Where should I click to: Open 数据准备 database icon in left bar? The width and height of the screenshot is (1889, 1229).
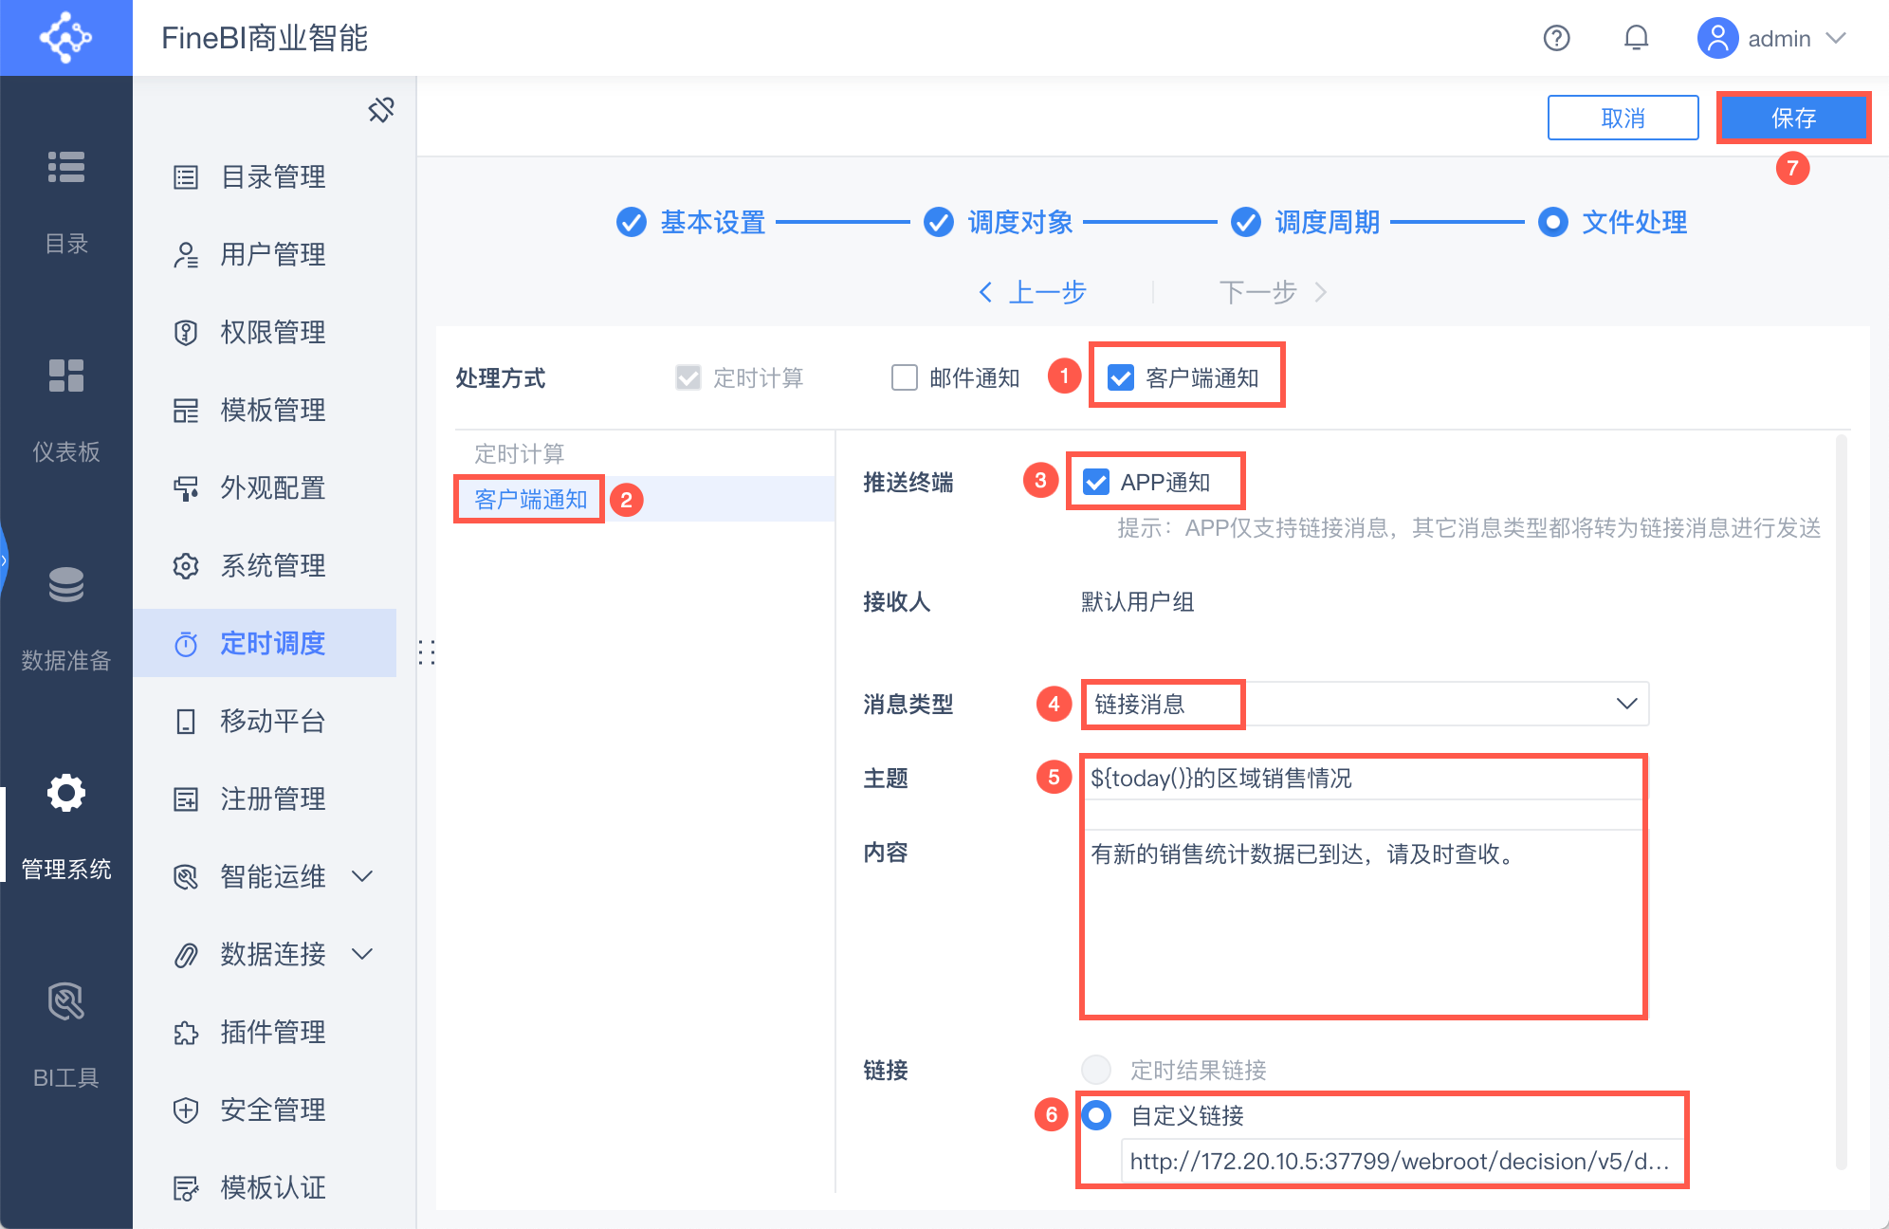65,585
